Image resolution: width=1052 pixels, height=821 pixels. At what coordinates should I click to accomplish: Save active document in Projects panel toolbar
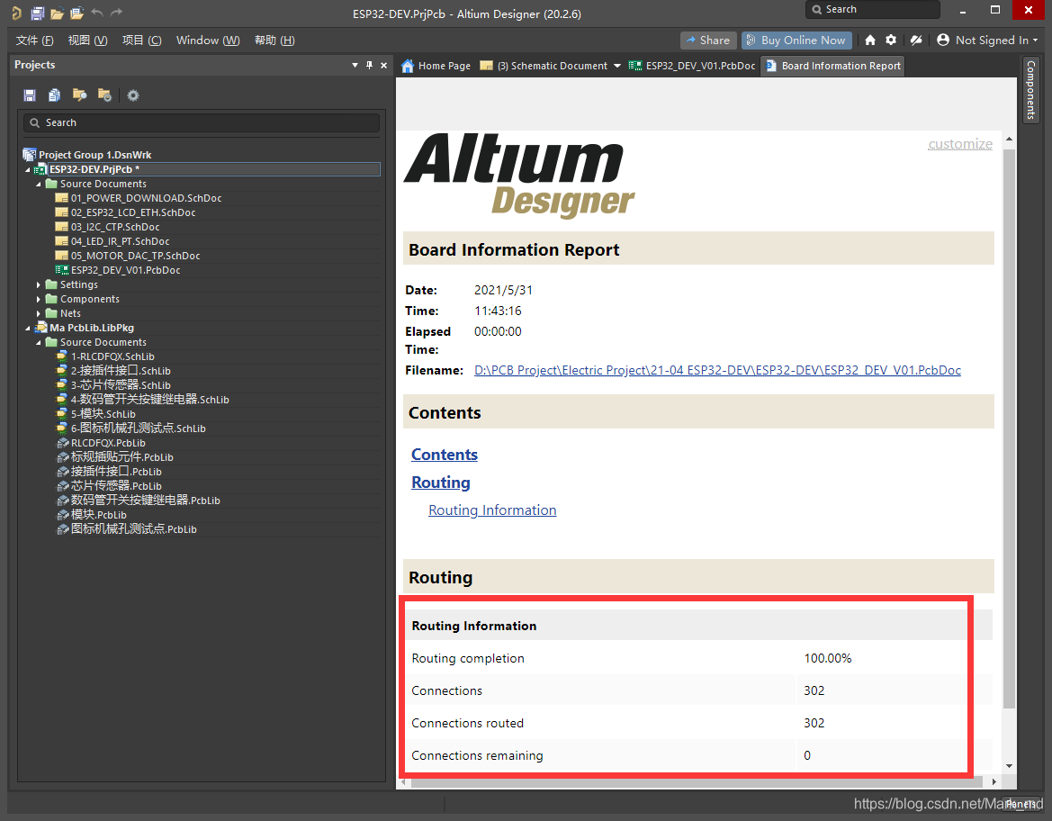click(x=30, y=95)
